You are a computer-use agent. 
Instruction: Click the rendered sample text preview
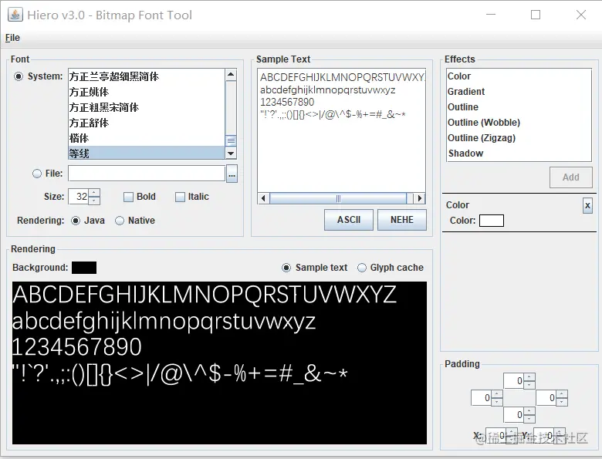pyautogui.click(x=219, y=363)
